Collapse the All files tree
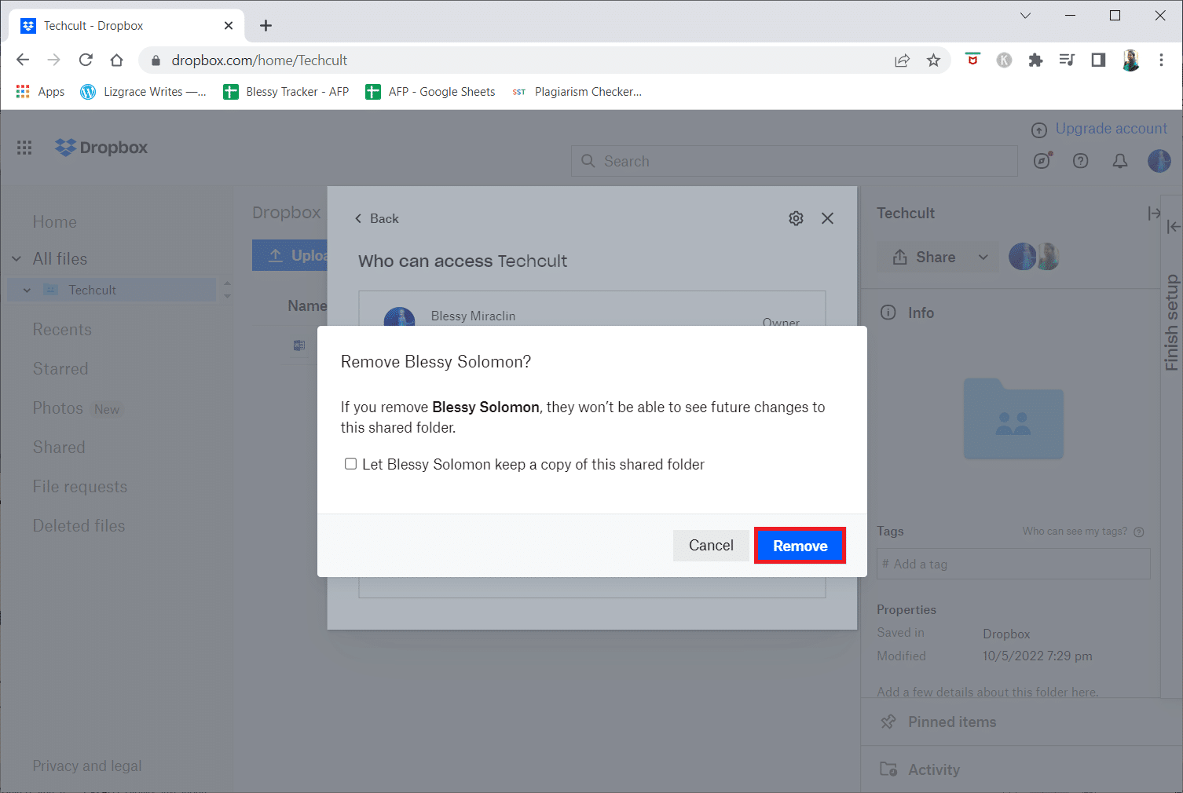Viewport: 1183px width, 793px height. click(16, 259)
